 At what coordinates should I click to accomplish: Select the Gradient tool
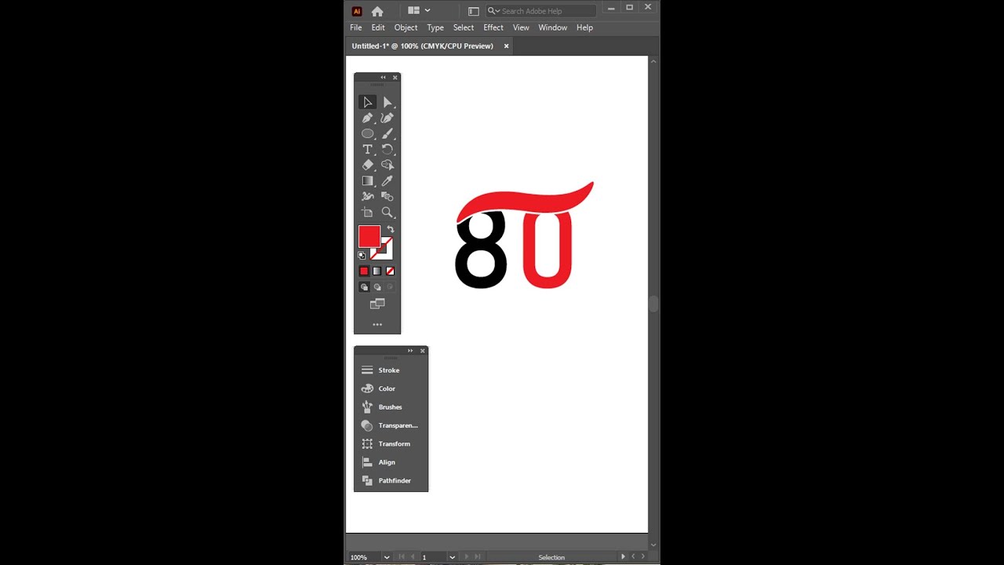pos(367,180)
